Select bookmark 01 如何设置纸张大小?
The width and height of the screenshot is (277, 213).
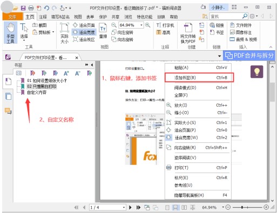(47, 80)
